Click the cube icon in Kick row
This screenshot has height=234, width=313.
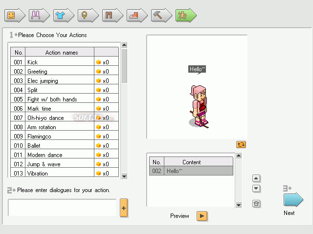pyautogui.click(x=98, y=62)
